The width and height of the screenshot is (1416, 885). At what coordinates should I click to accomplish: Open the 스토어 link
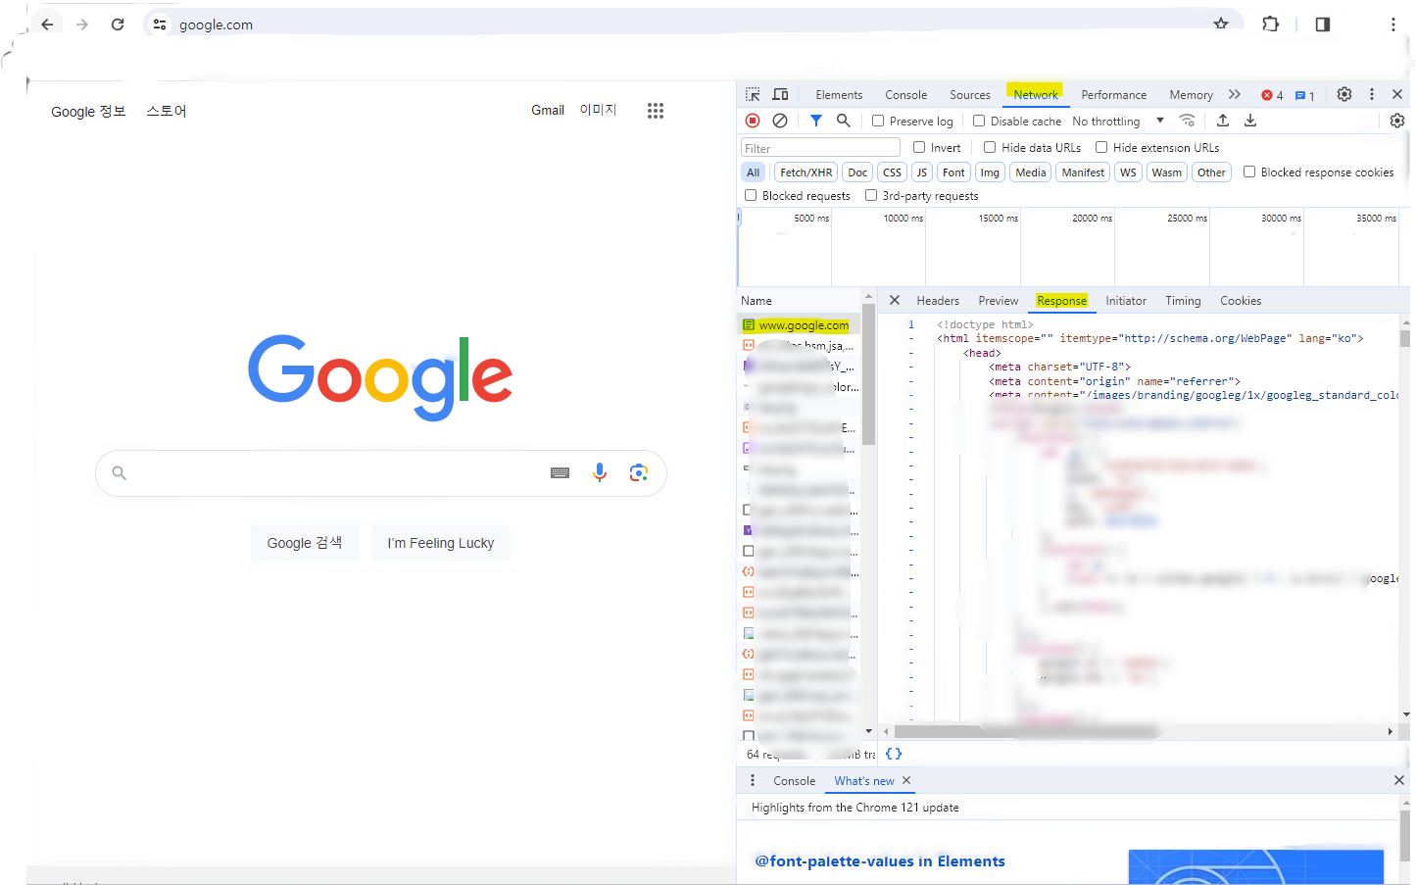click(167, 112)
